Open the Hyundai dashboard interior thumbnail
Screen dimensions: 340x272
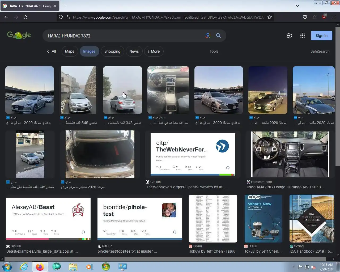[x=168, y=90]
